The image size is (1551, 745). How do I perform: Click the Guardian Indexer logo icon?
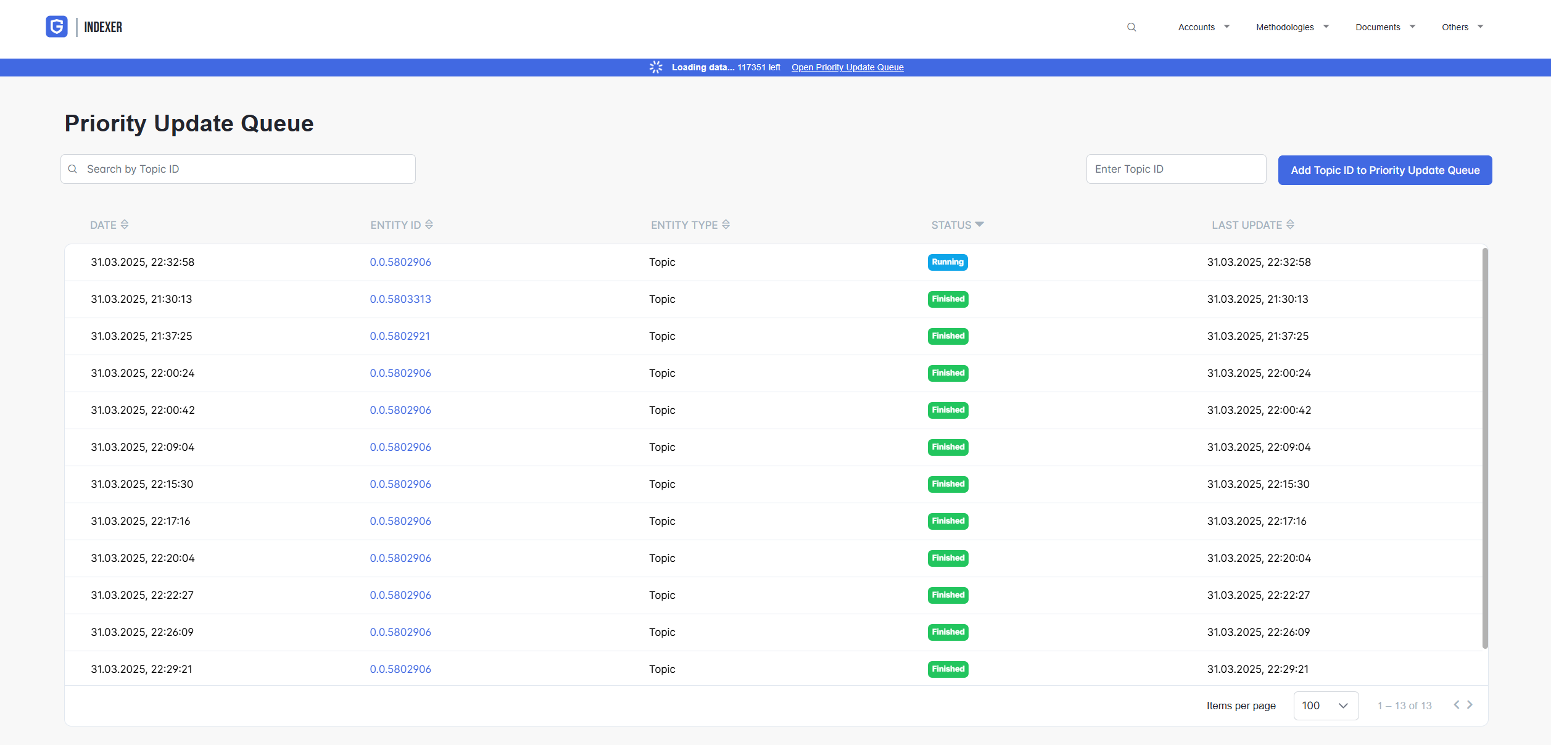pos(57,27)
